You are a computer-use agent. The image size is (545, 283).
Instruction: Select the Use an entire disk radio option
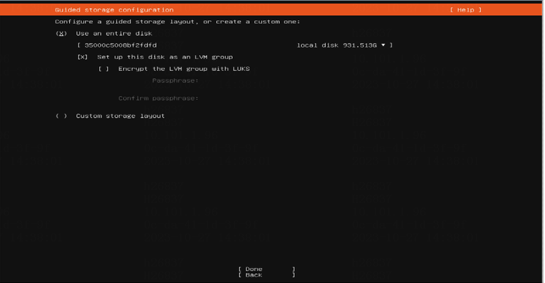coord(61,33)
